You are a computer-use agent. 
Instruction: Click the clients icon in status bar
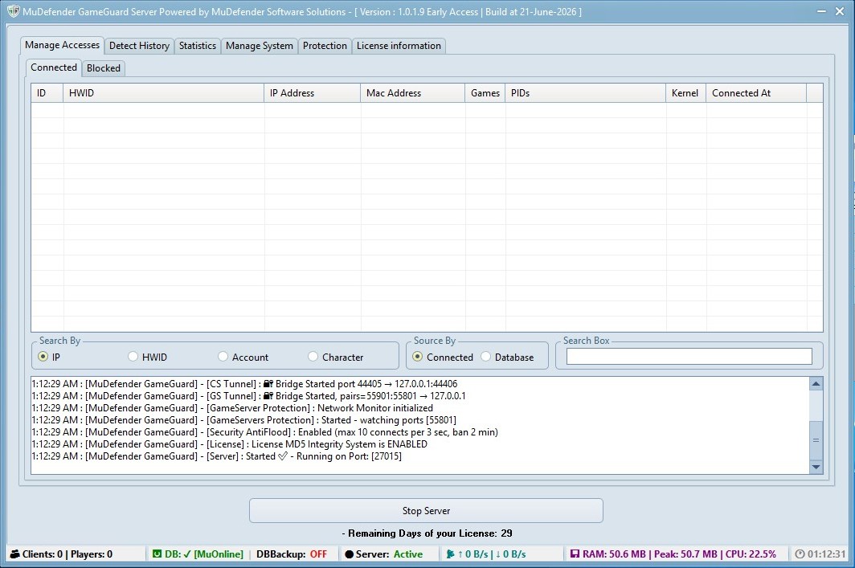click(15, 554)
